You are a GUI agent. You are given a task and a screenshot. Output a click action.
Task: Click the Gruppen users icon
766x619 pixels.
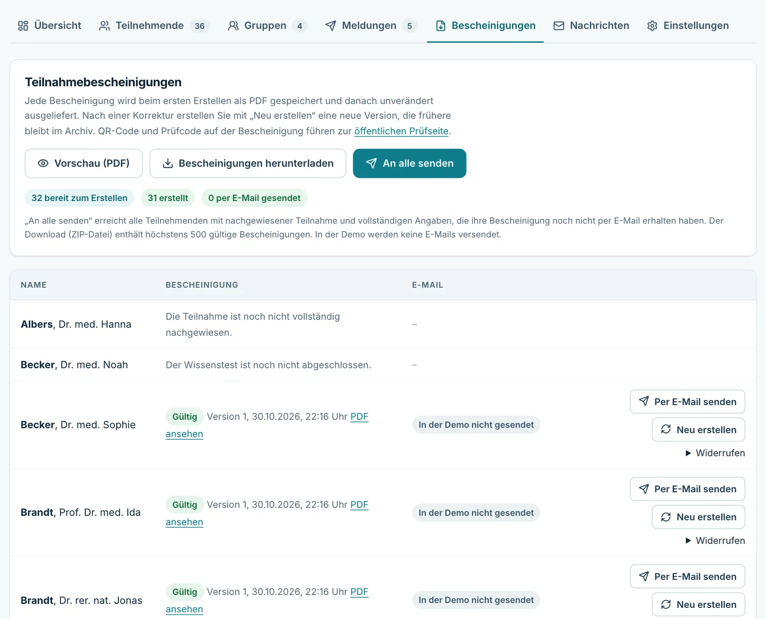tap(233, 26)
